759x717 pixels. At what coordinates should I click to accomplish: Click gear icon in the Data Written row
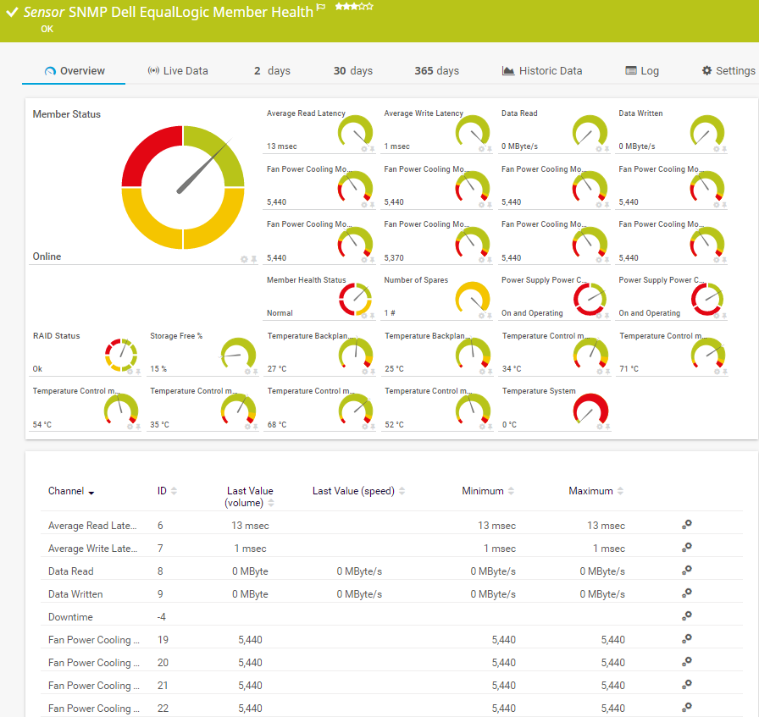(687, 594)
